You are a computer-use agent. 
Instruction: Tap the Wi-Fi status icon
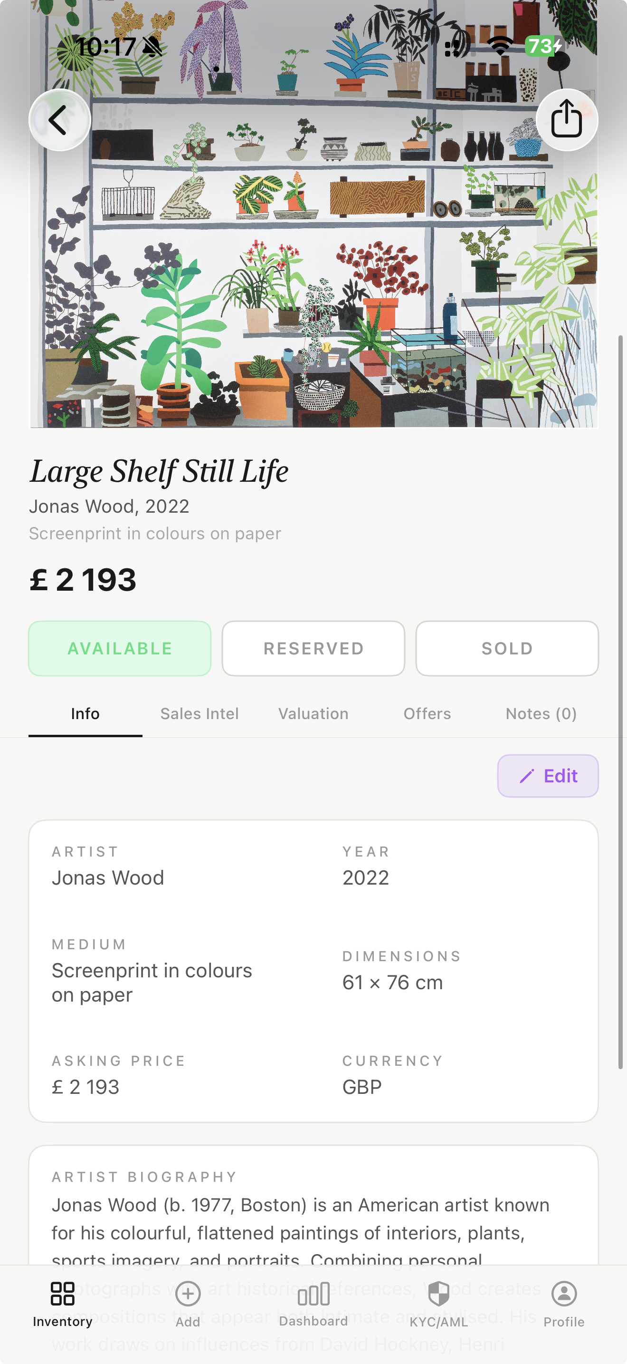tap(500, 47)
